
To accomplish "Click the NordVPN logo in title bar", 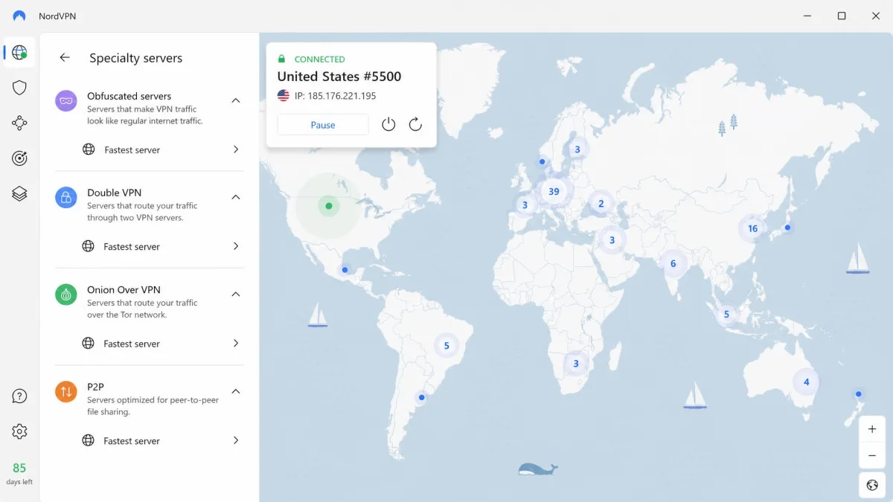I will [19, 16].
